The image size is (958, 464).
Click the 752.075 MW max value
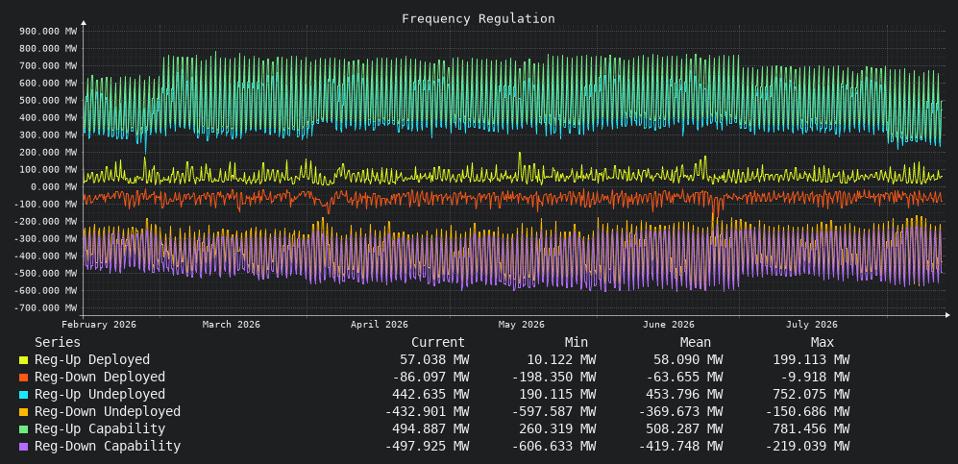pos(811,395)
